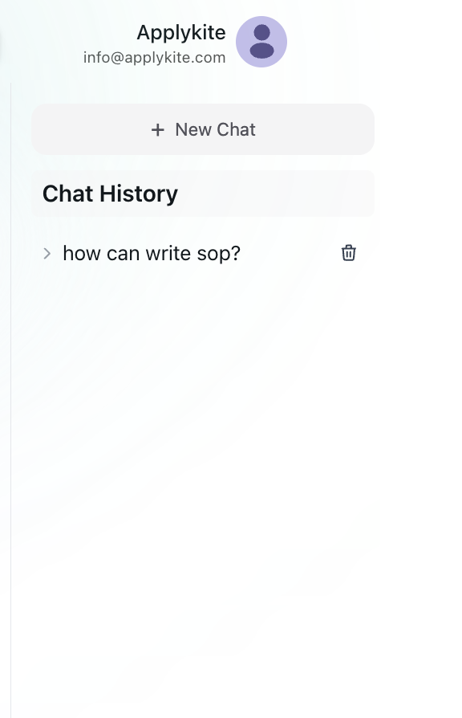462x718 pixels.
Task: Select the chat history entry about sop
Action: click(152, 253)
